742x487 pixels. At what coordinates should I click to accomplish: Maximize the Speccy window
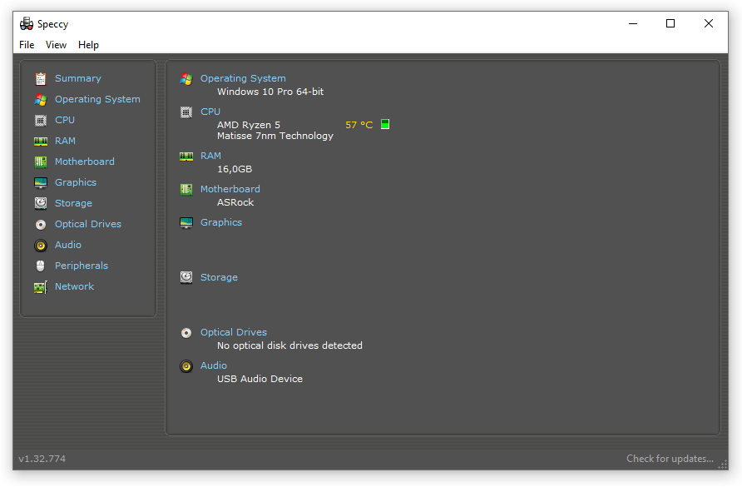670,23
